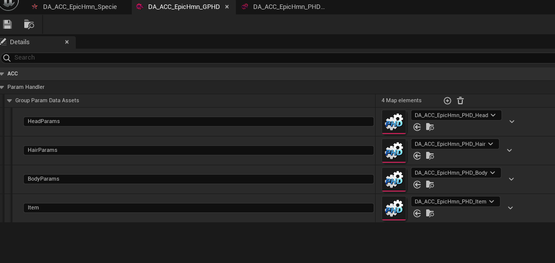This screenshot has width=555, height=263.
Task: Browse to asset in Content Browser toolbar icon
Action: tap(29, 24)
